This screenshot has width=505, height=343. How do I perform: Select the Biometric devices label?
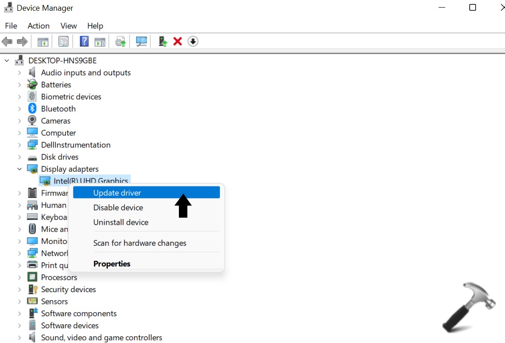tap(71, 97)
